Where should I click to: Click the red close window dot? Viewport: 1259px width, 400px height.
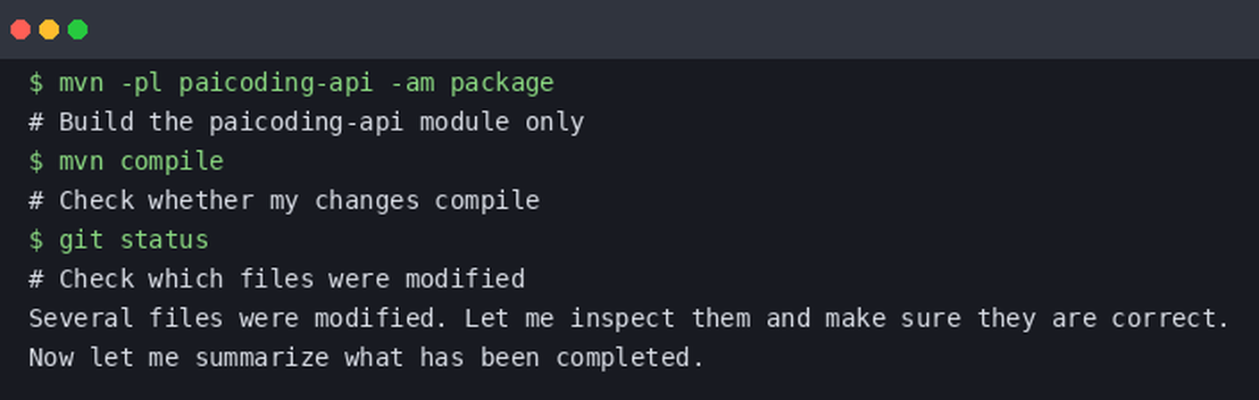point(21,29)
